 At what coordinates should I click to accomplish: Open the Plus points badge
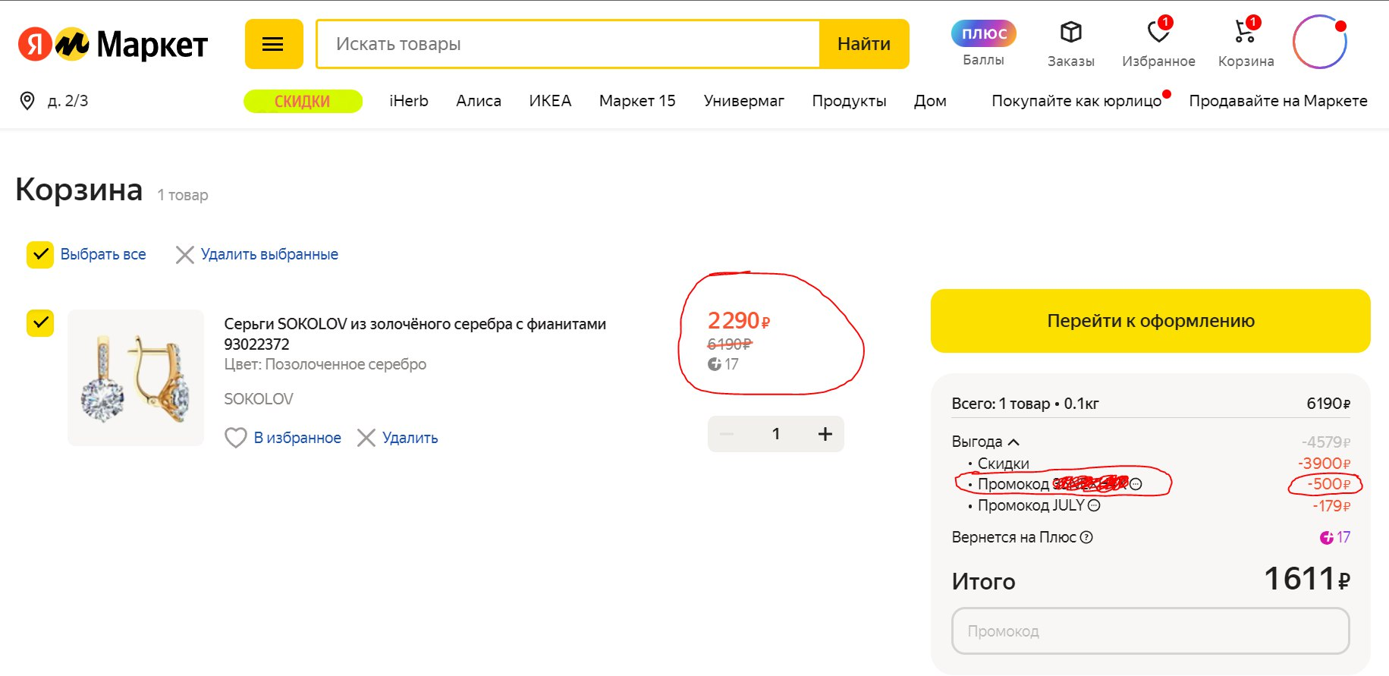[983, 33]
